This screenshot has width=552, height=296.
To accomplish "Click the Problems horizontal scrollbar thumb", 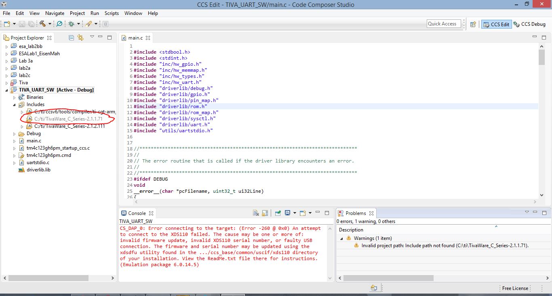I will coord(388,278).
